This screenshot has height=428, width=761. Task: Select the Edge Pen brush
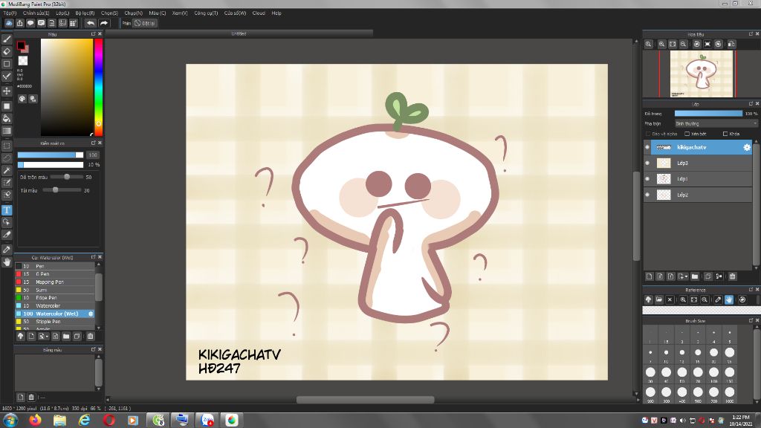click(x=55, y=298)
